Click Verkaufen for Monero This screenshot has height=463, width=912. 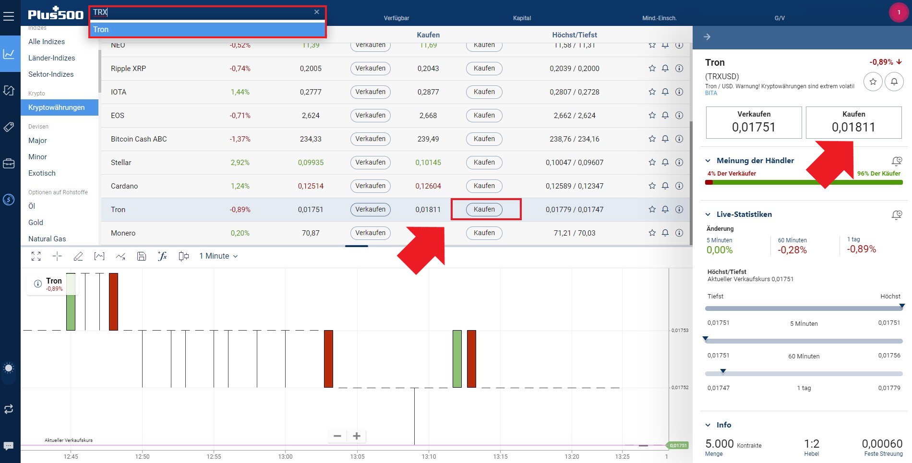click(371, 233)
